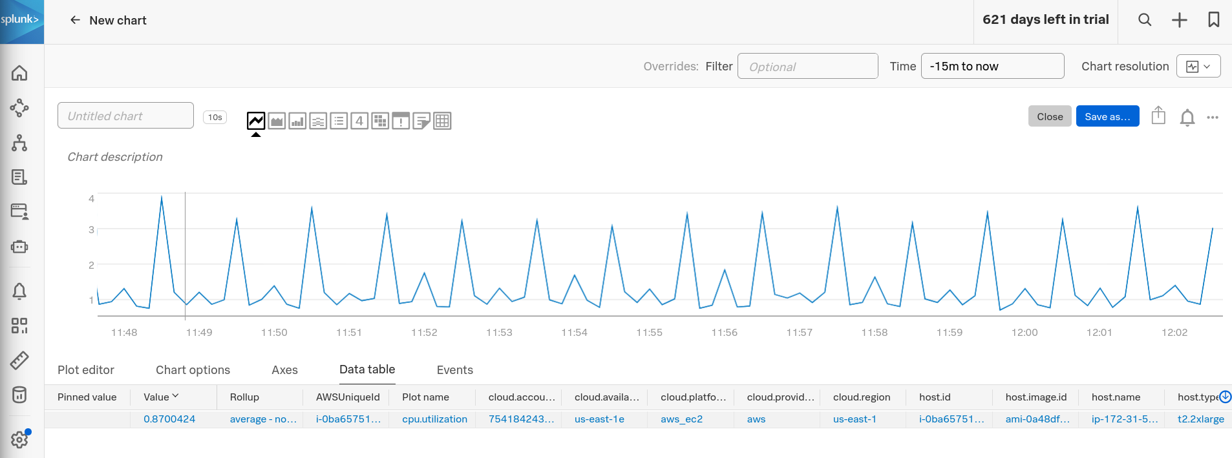Select the event feed chart icon
The width and height of the screenshot is (1232, 458).
tap(401, 121)
